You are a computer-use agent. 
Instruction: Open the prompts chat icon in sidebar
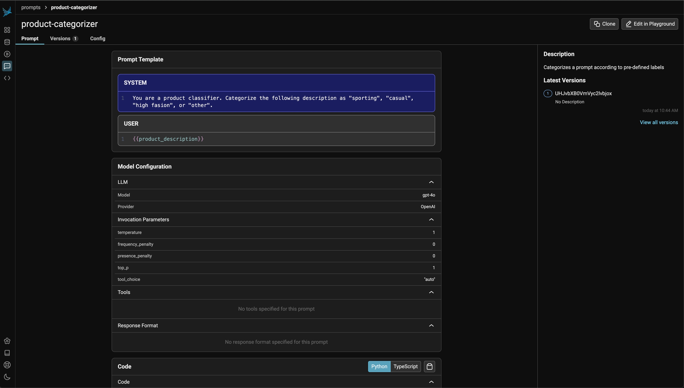coord(7,66)
